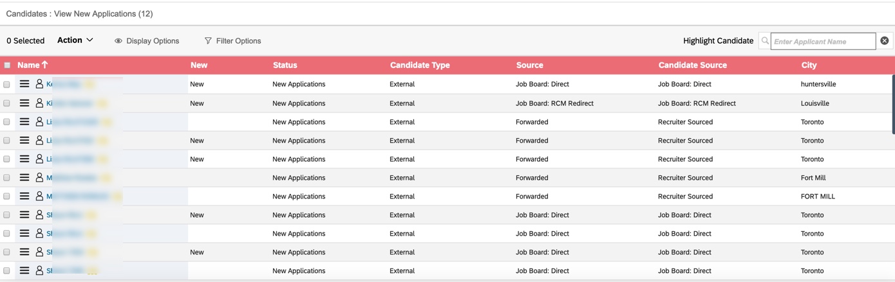Clear the Highlight Candidate search field
The image size is (895, 282).
[885, 40]
